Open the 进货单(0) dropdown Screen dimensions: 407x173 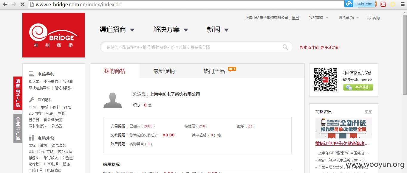coord(349,18)
